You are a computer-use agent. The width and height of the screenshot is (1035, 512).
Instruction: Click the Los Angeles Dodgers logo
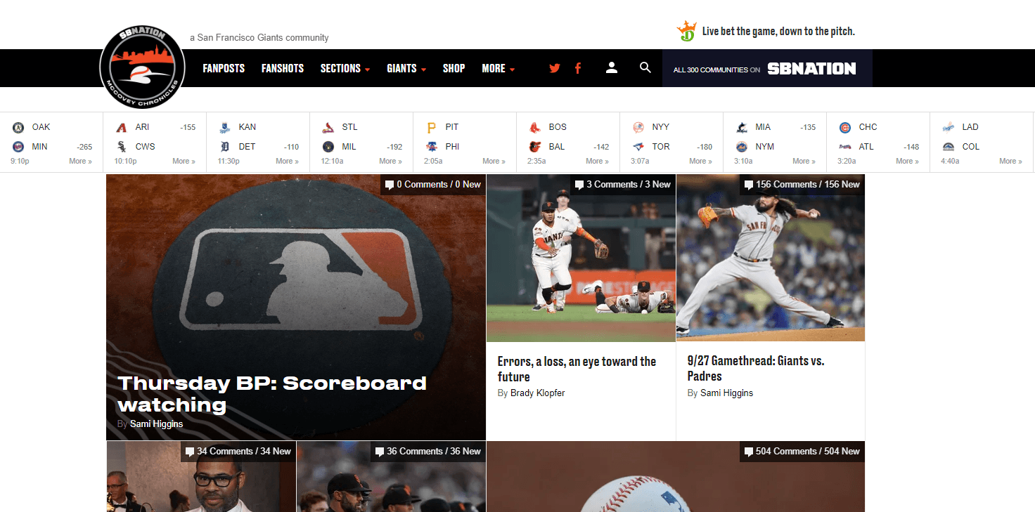pyautogui.click(x=949, y=127)
